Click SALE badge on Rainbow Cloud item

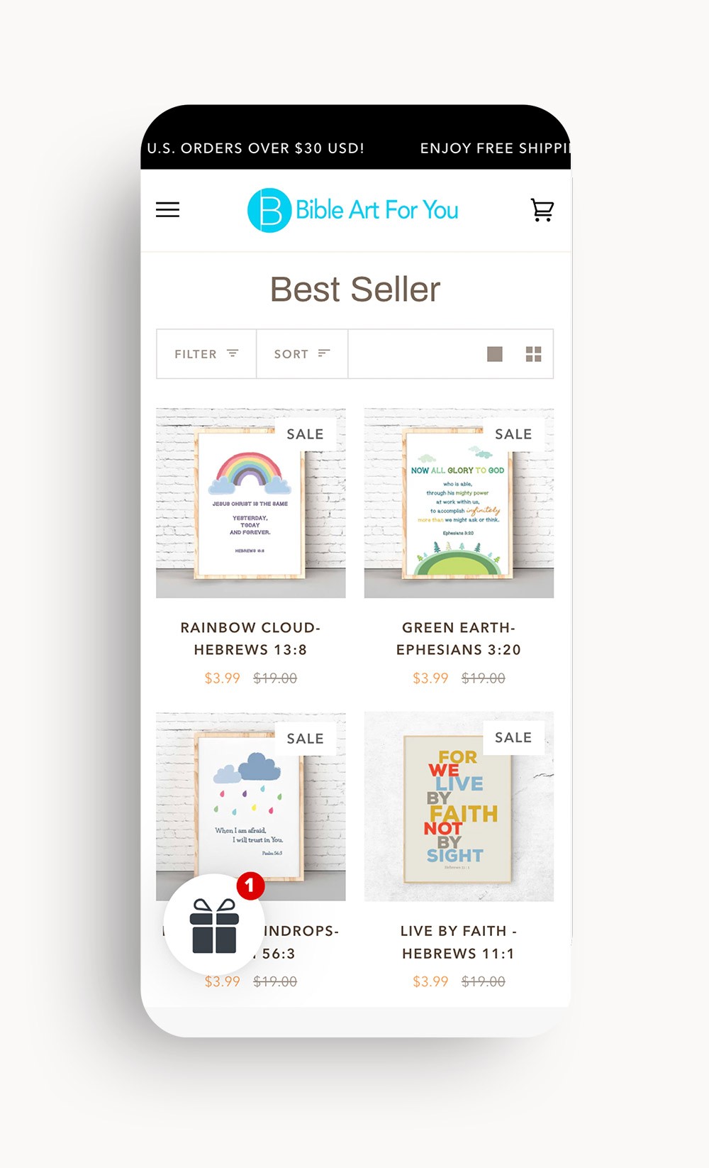pos(305,434)
